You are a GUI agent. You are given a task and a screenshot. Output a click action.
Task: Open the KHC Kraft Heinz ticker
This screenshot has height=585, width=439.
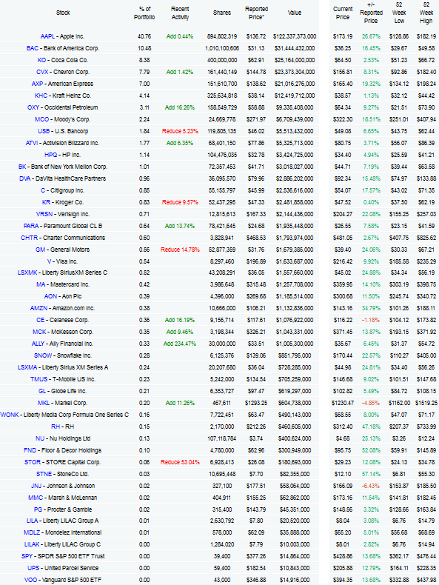click(x=41, y=96)
